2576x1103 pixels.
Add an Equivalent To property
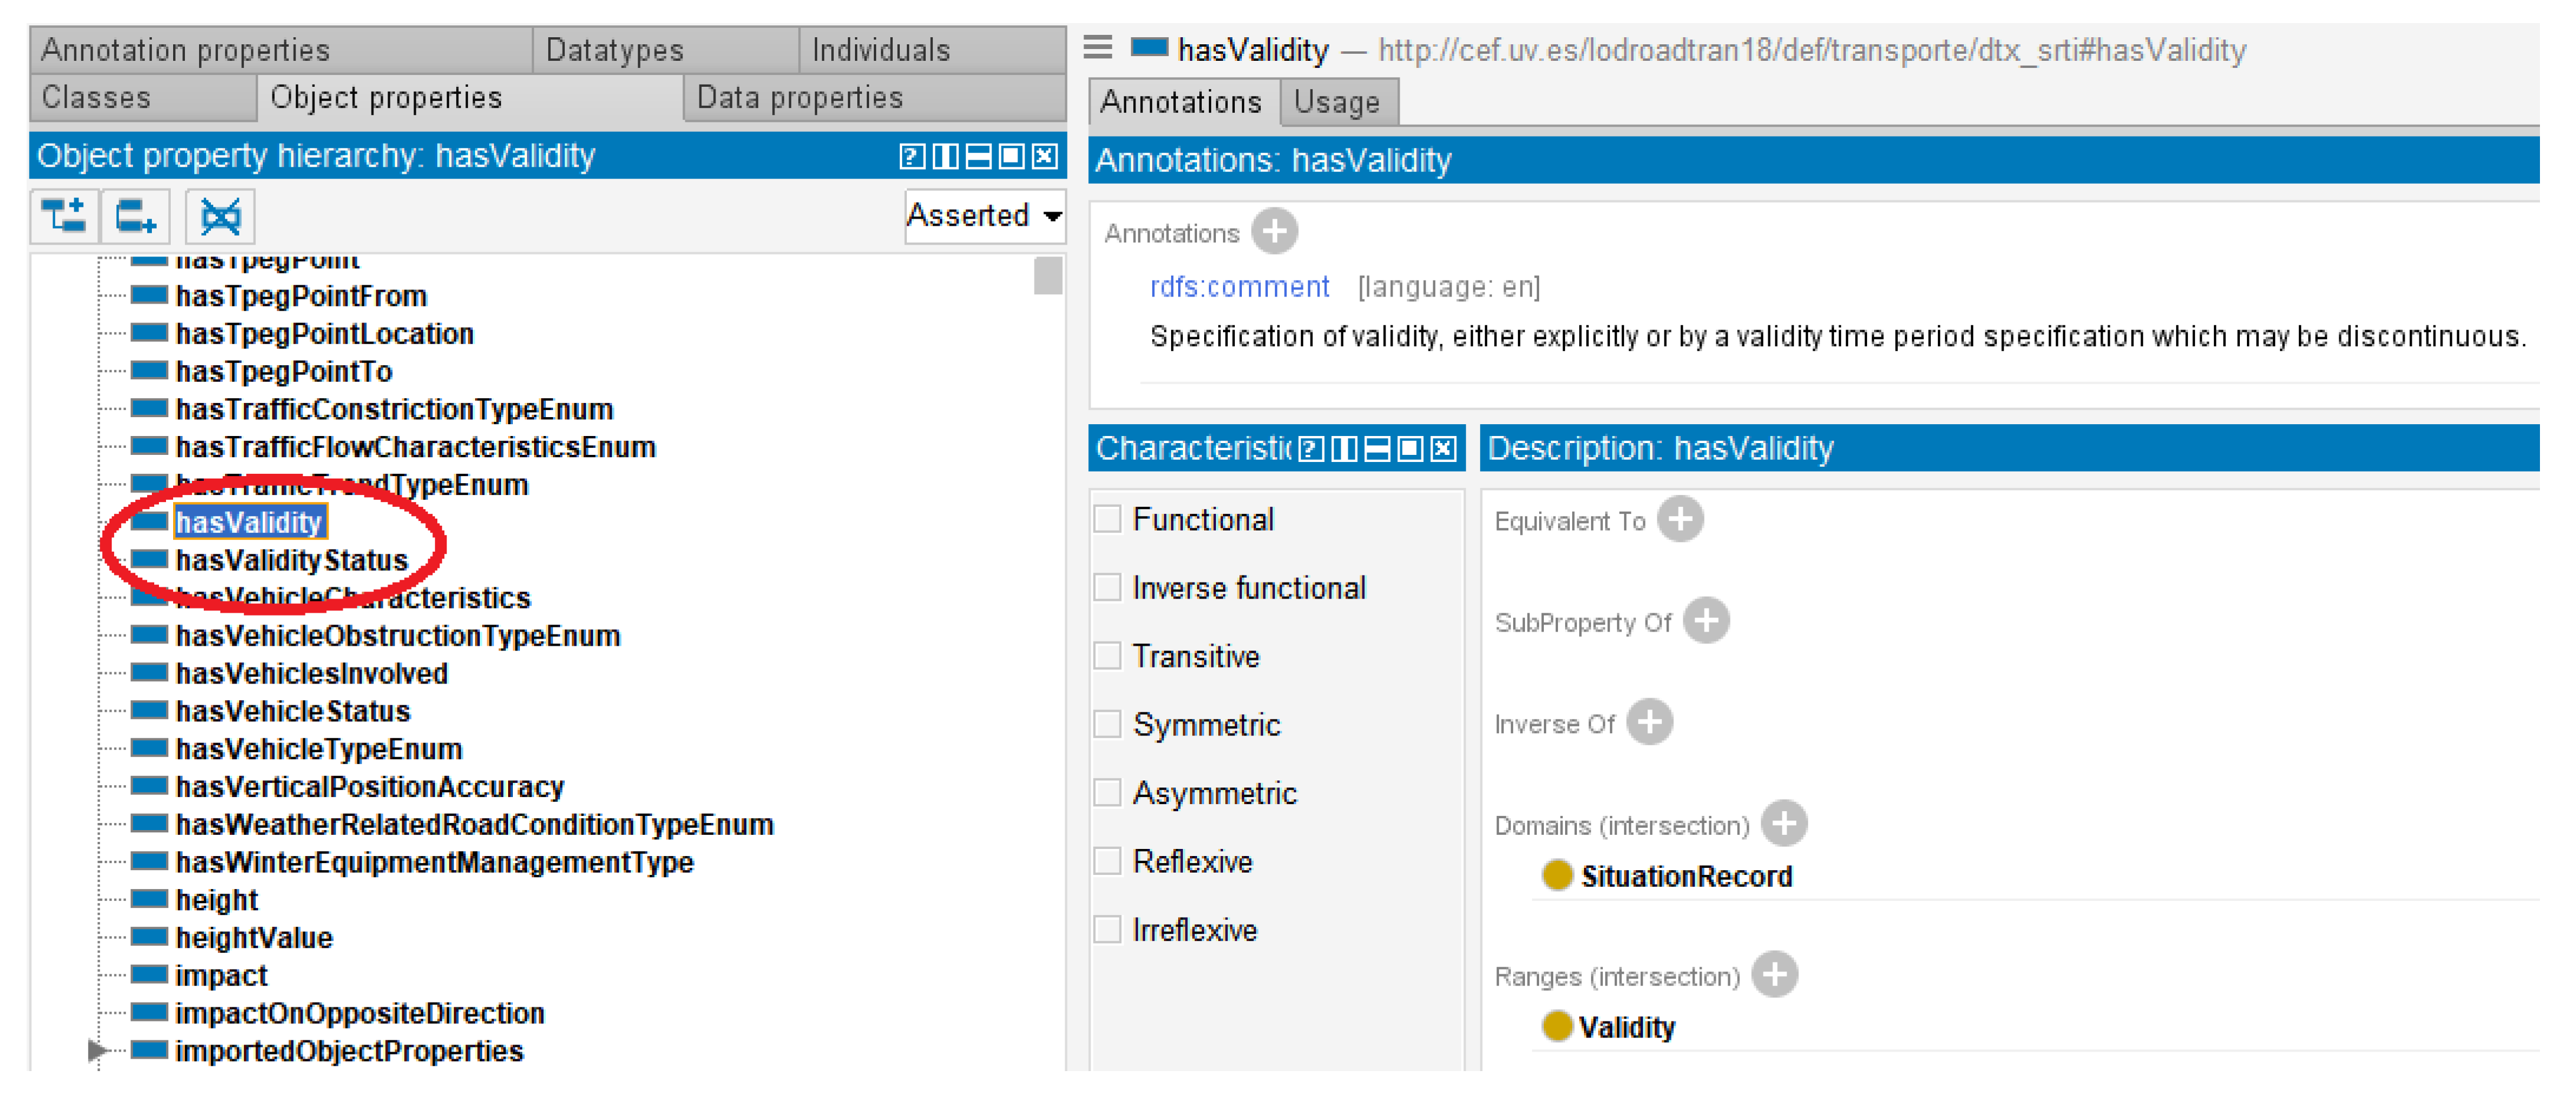1680,520
